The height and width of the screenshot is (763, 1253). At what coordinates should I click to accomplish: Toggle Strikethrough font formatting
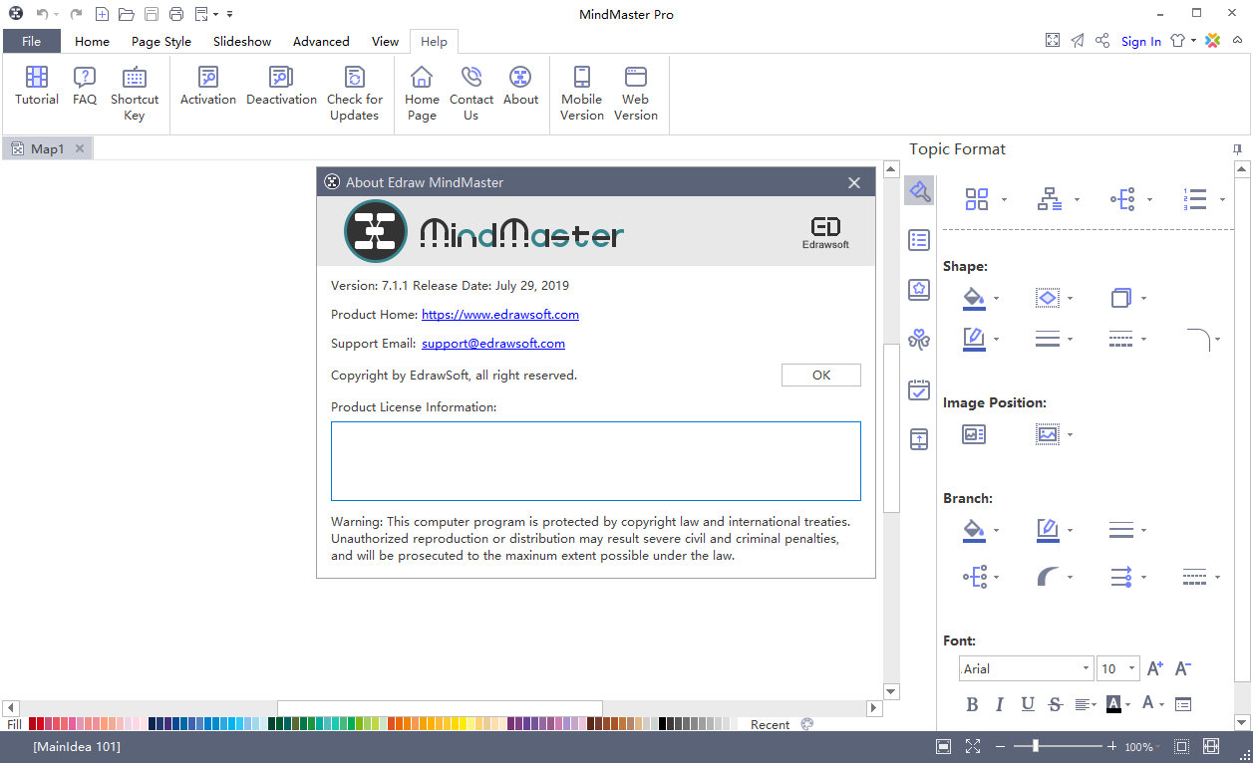coord(1056,704)
